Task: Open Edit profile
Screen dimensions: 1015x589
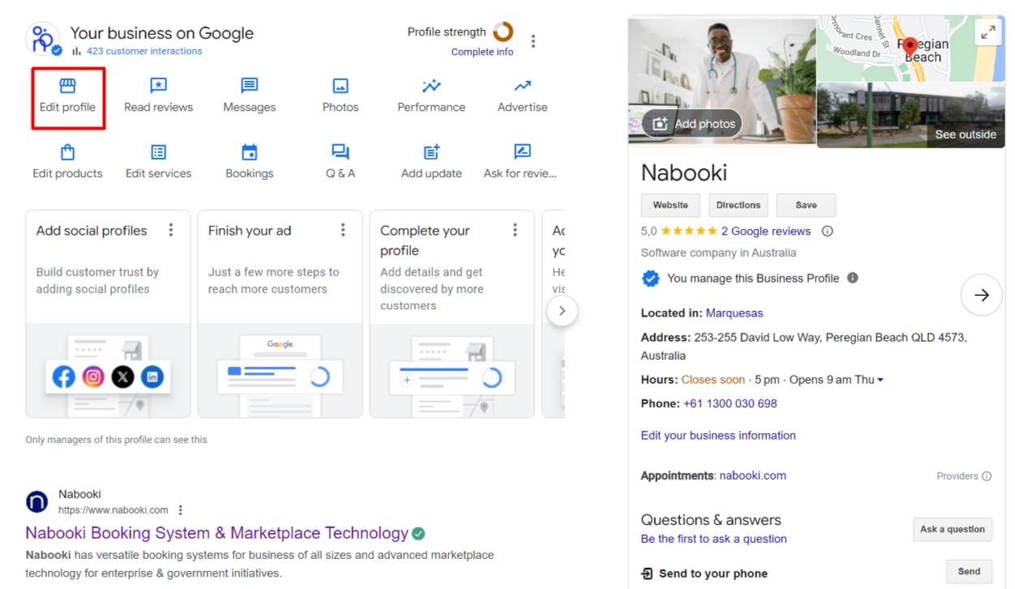Action: (67, 97)
